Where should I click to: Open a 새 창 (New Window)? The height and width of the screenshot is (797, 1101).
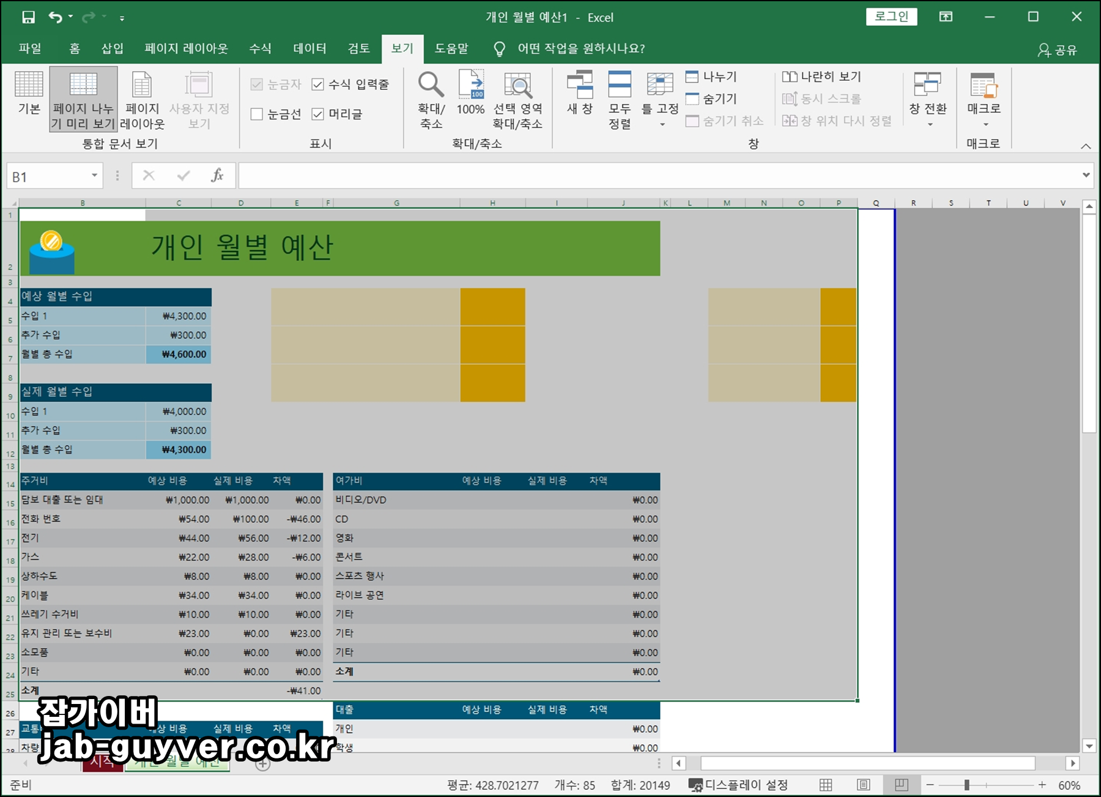(x=579, y=93)
